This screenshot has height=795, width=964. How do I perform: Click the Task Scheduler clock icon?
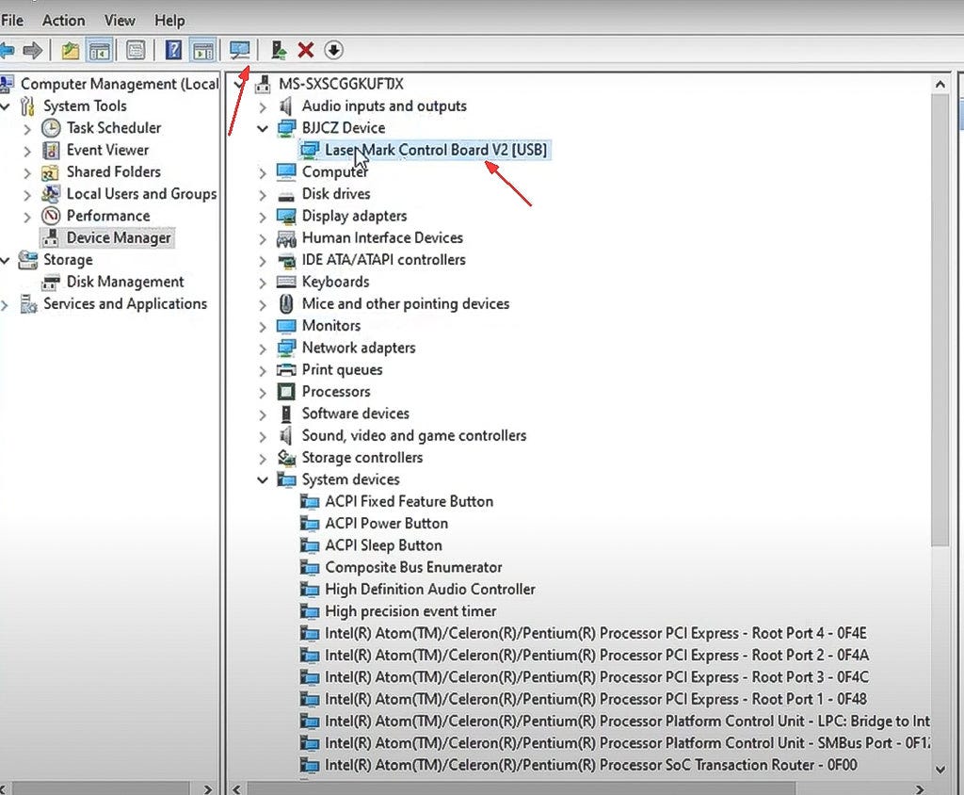[x=51, y=128]
